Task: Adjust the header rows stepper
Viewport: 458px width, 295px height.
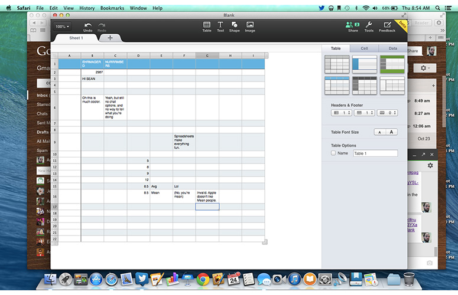Action: pos(341,113)
